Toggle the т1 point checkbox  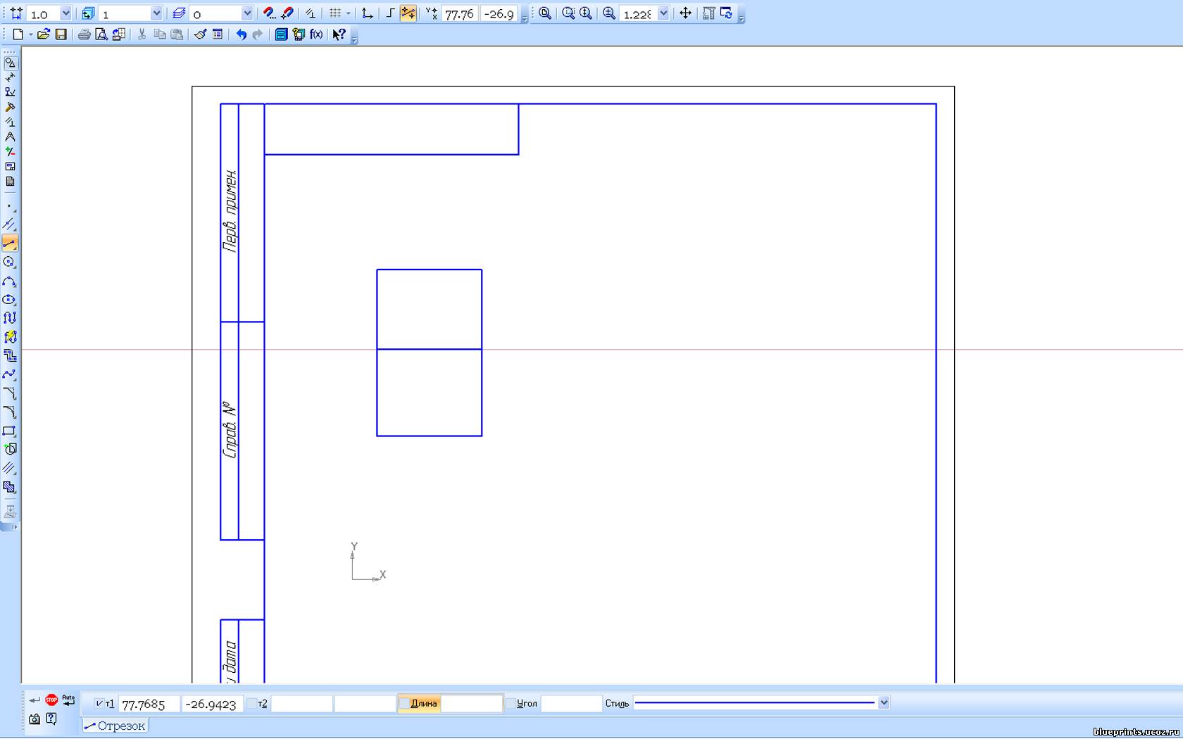(x=99, y=704)
